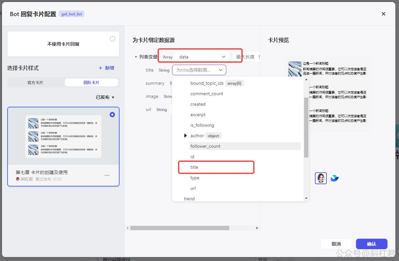Open the Array data source dropdown
The height and width of the screenshot is (261, 399).
coord(202,57)
